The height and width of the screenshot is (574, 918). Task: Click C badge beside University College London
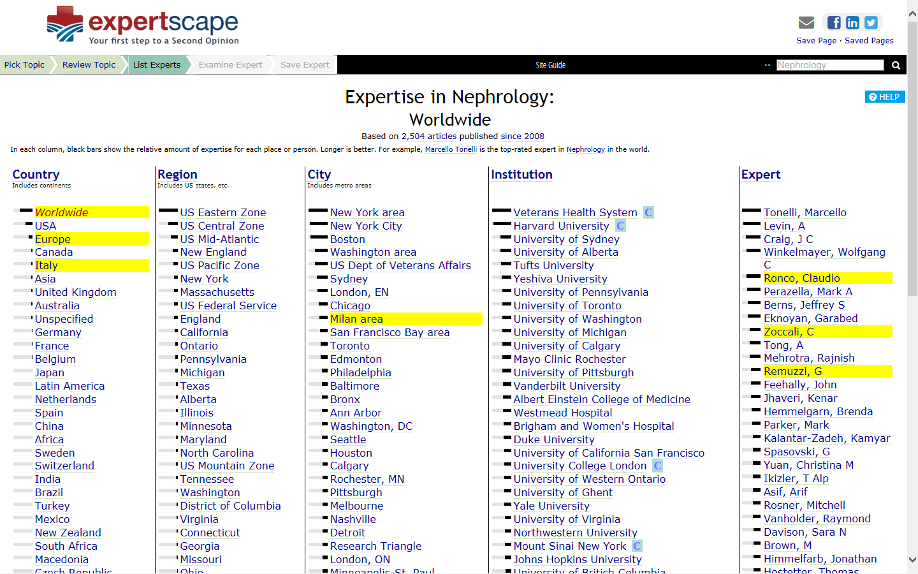[x=657, y=466]
